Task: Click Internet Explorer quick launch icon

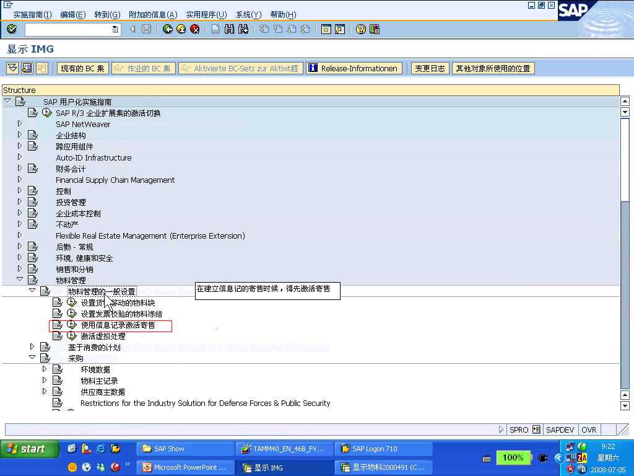Action: (101, 449)
